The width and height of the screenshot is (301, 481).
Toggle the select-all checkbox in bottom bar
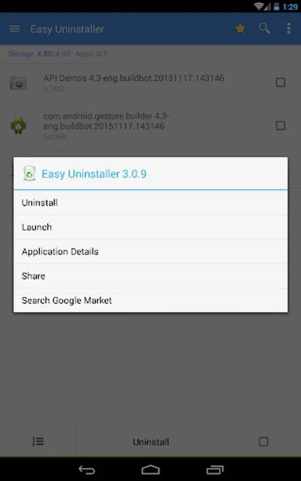pos(263,442)
